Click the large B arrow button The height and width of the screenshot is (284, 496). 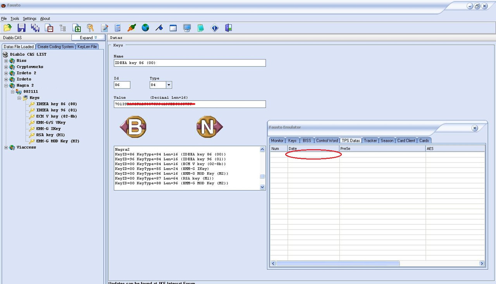point(133,127)
